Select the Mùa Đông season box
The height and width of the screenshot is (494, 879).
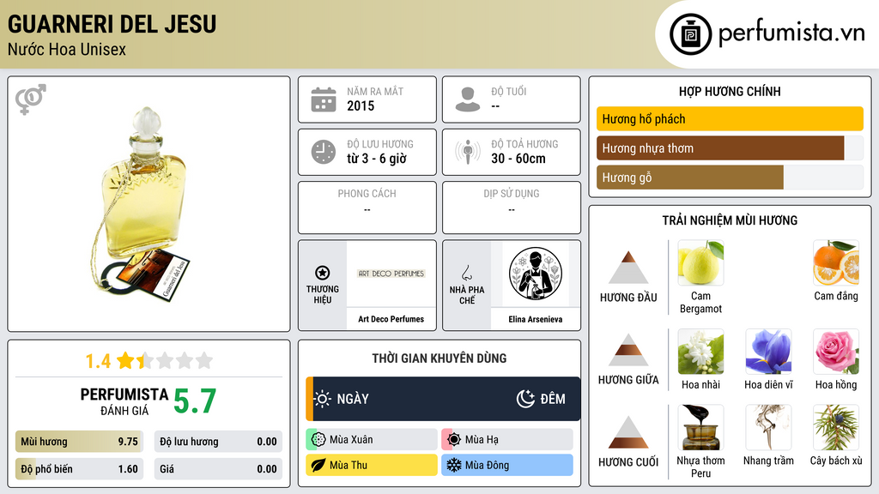tap(507, 466)
